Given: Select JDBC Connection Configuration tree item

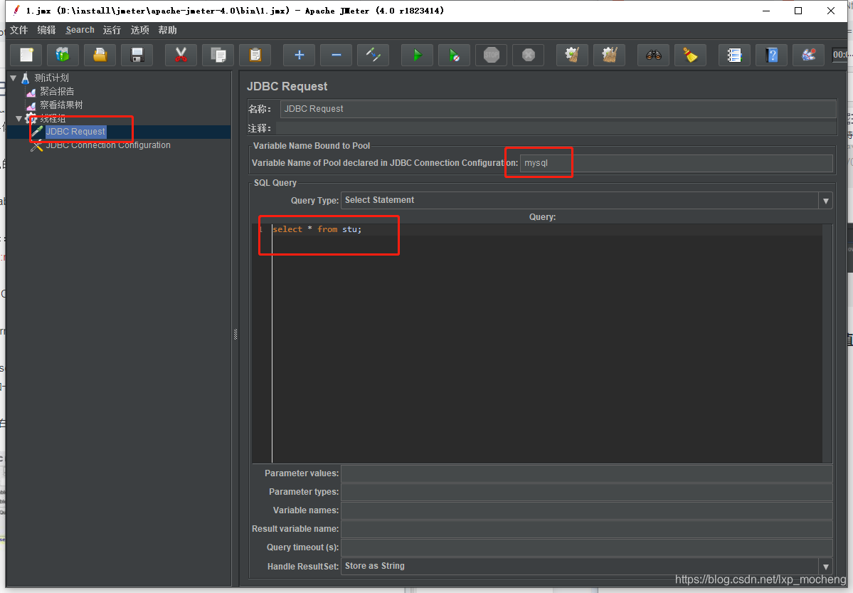Looking at the screenshot, I should coord(108,145).
